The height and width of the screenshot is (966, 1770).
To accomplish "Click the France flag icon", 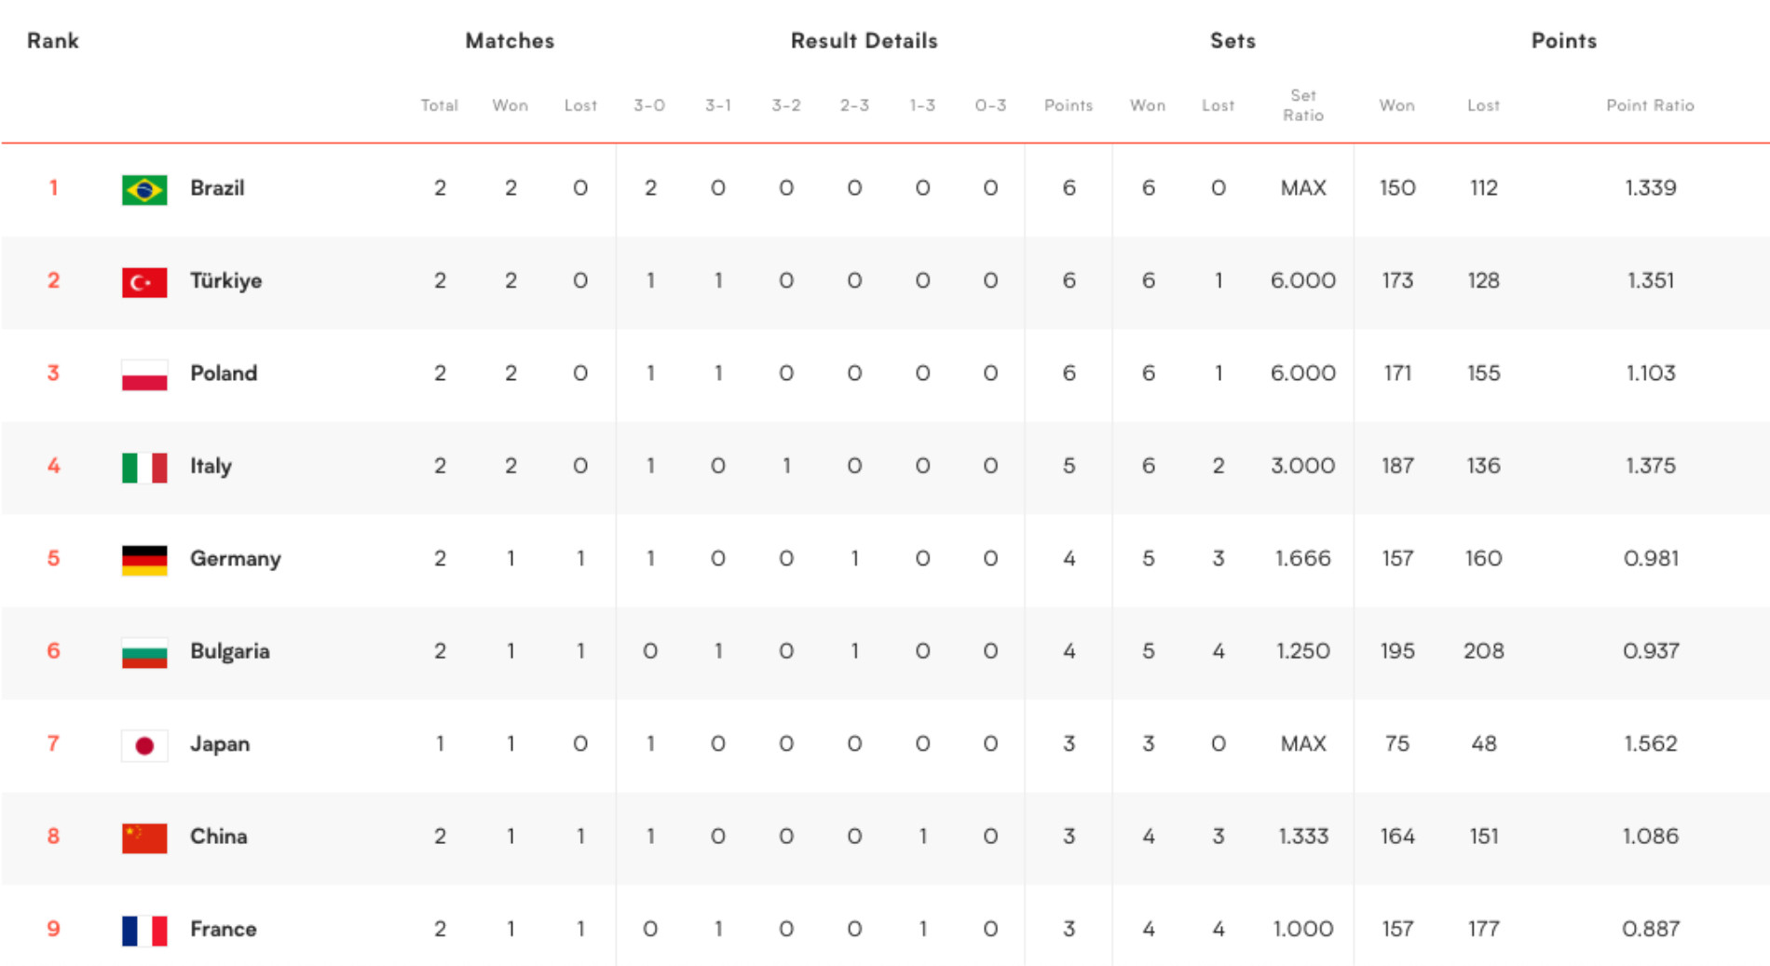I will coord(144,930).
